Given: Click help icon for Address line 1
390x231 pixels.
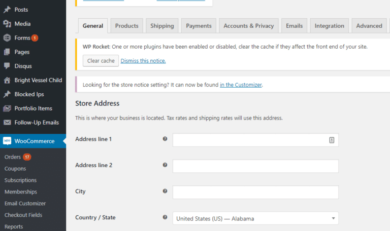Looking at the screenshot, I should coord(165,139).
